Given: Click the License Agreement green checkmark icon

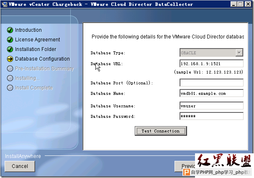Looking at the screenshot, I should [10, 40].
